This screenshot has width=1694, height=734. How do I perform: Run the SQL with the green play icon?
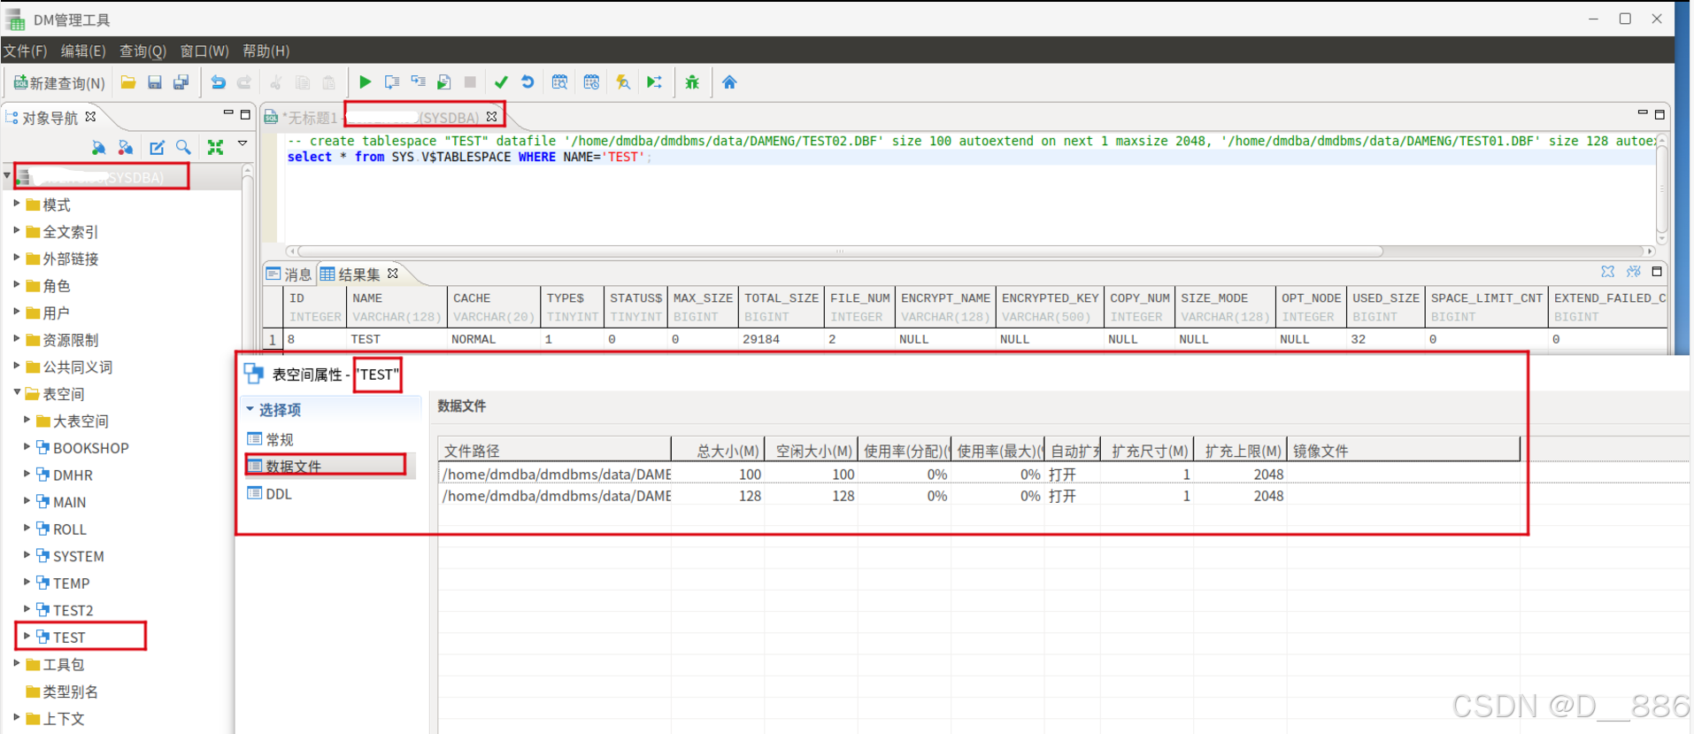point(365,82)
